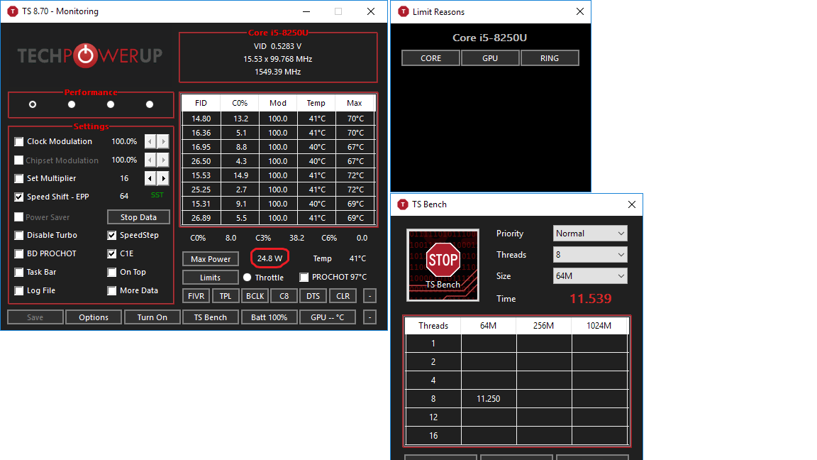Open the Size dropdown
Screen dimensions: 817x460
pyautogui.click(x=590, y=276)
